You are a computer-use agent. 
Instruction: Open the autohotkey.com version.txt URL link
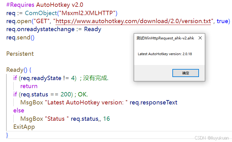point(133,21)
